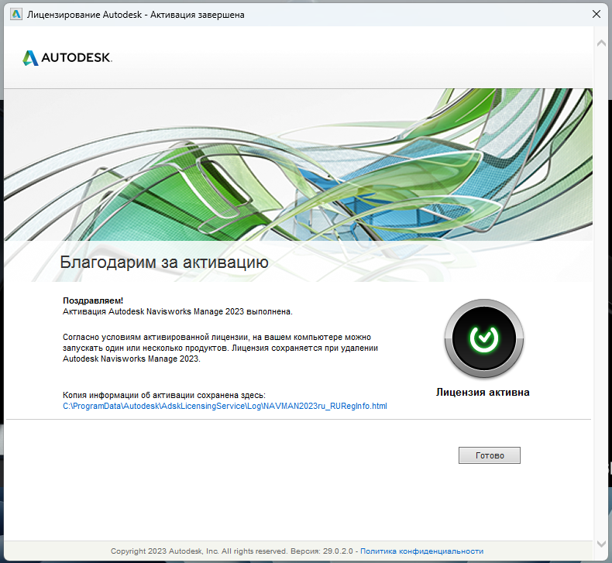The image size is (612, 563).
Task: Click the Активация Autodesk Navisworks Manage 2023 выполнена line
Action: point(177,311)
